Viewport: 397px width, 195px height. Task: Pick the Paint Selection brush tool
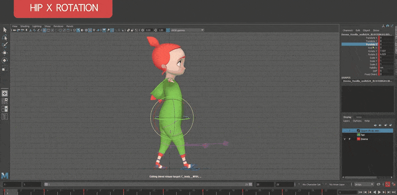coord(5,45)
